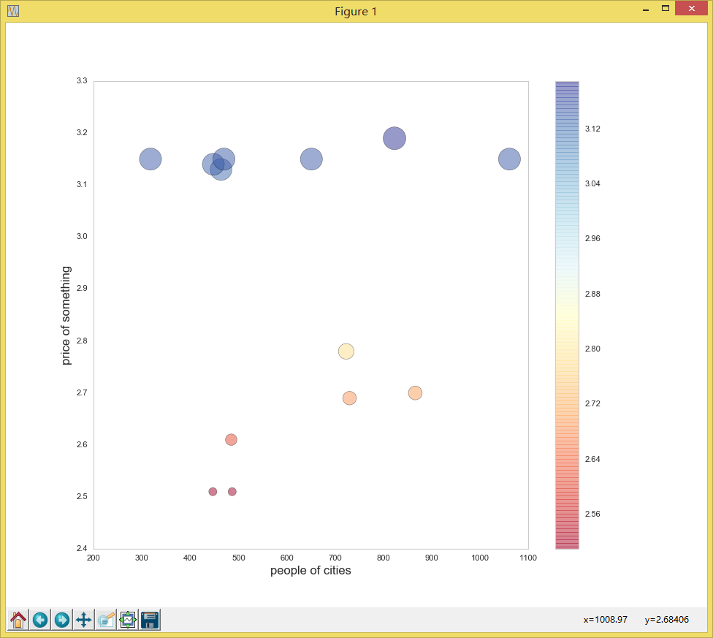Click the 2.96 colorbar tick label
713x638 pixels.
pyautogui.click(x=592, y=239)
